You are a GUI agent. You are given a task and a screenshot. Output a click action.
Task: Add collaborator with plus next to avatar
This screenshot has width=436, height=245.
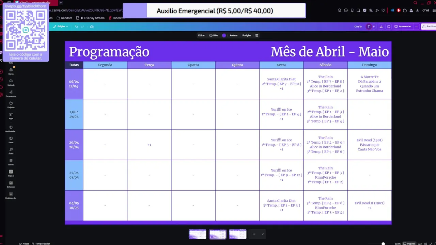pos(373,27)
